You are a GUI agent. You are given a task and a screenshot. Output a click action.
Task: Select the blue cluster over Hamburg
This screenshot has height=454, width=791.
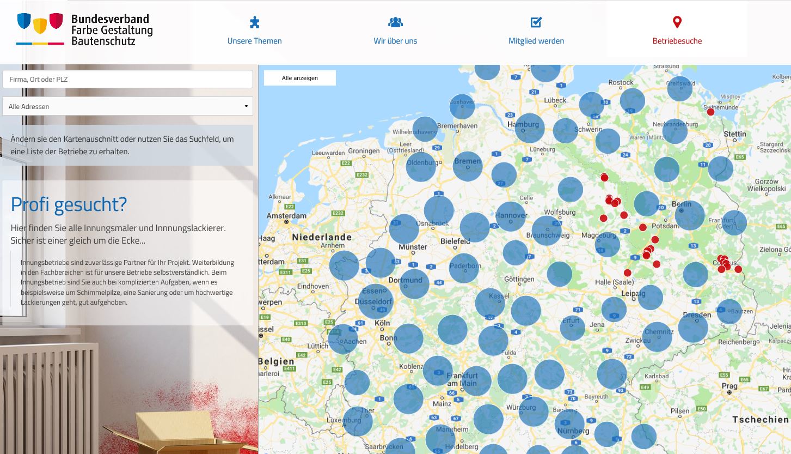pyautogui.click(x=530, y=128)
